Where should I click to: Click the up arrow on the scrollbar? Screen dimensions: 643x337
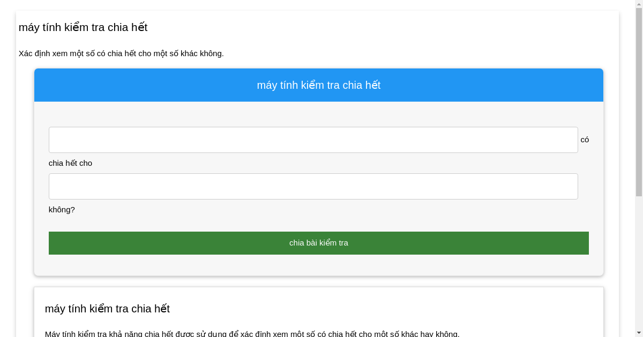639,4
